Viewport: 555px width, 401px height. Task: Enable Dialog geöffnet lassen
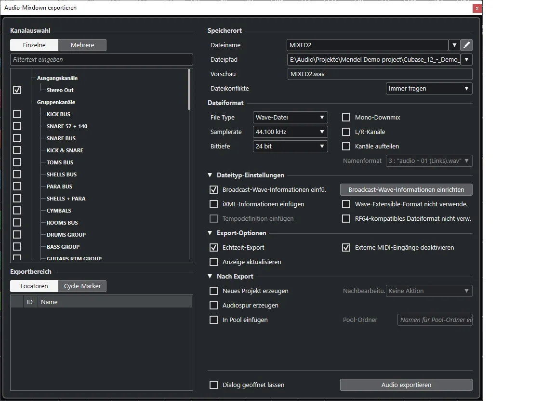pos(214,385)
